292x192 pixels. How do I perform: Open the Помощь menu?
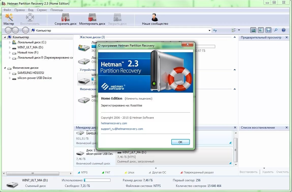pos(57,10)
